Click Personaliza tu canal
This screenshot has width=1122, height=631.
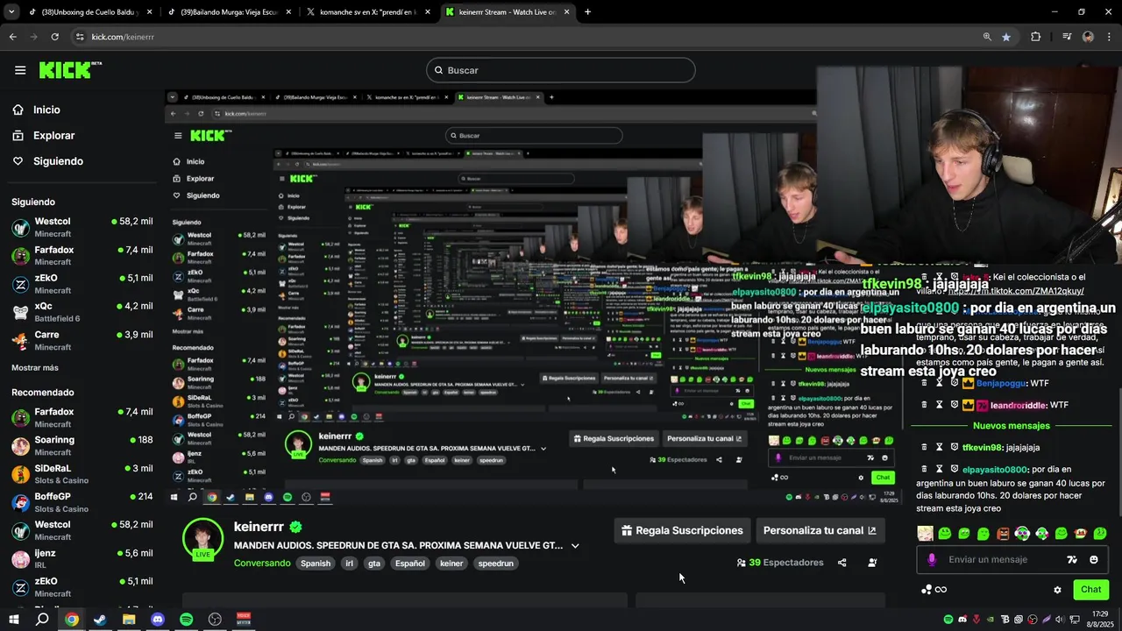(x=820, y=530)
